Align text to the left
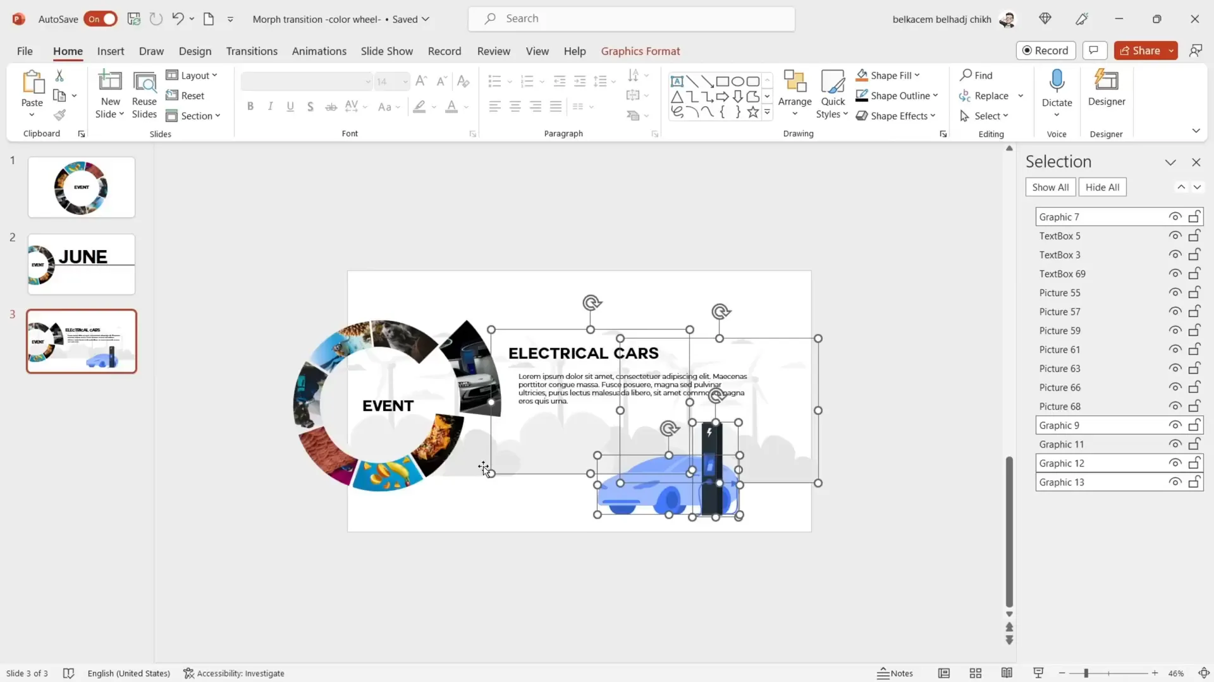 coord(495,107)
